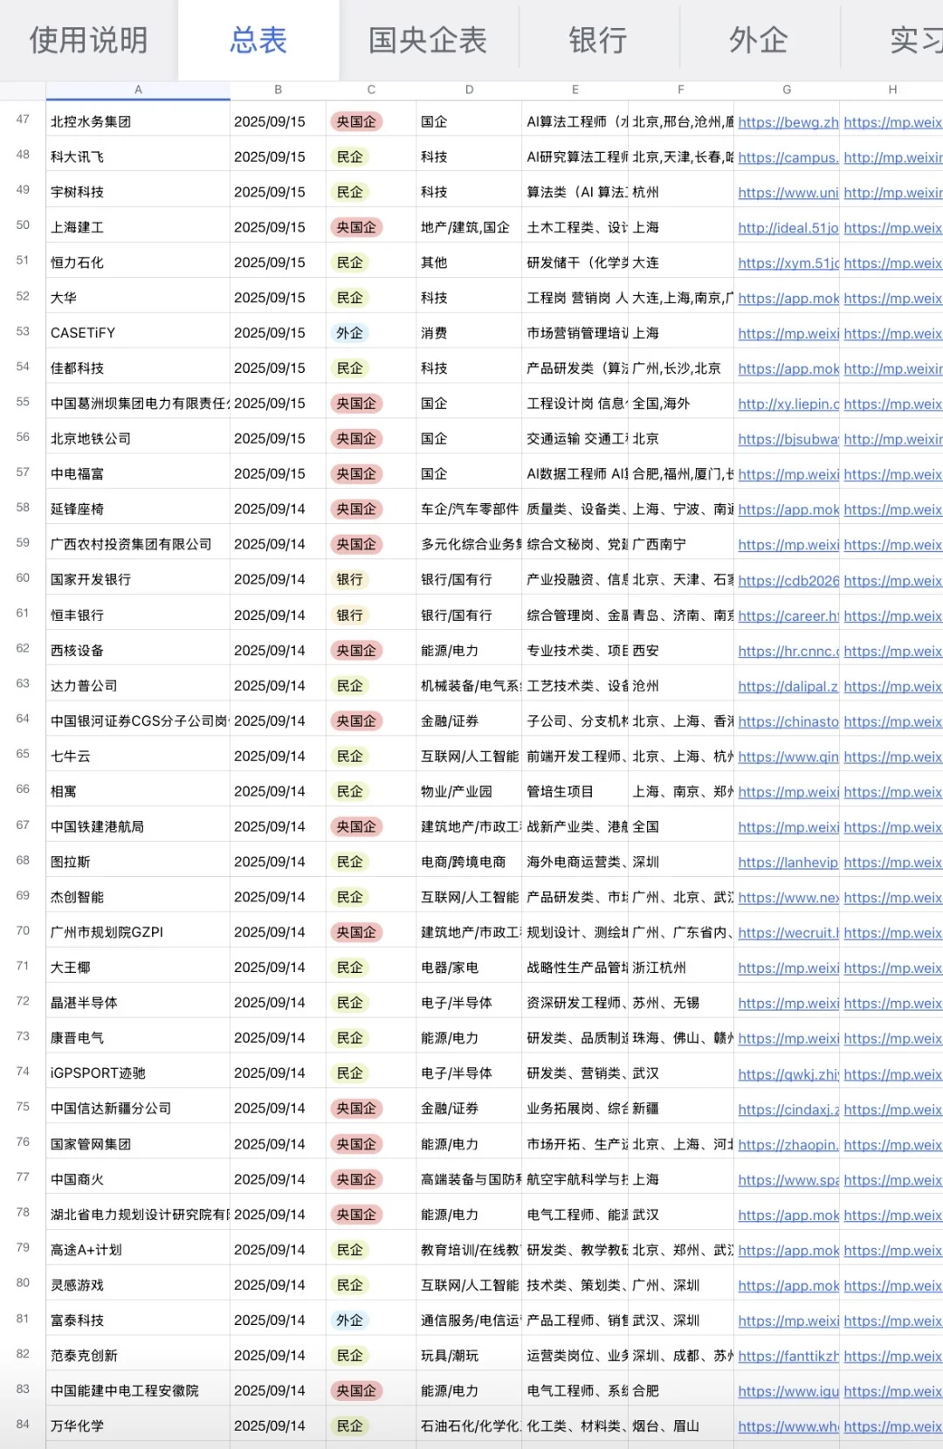Open the https://fanttikzh link

(x=788, y=1356)
